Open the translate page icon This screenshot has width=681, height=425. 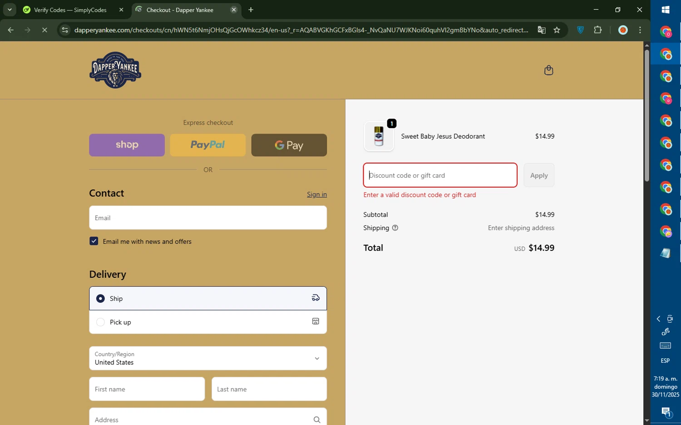click(x=541, y=30)
